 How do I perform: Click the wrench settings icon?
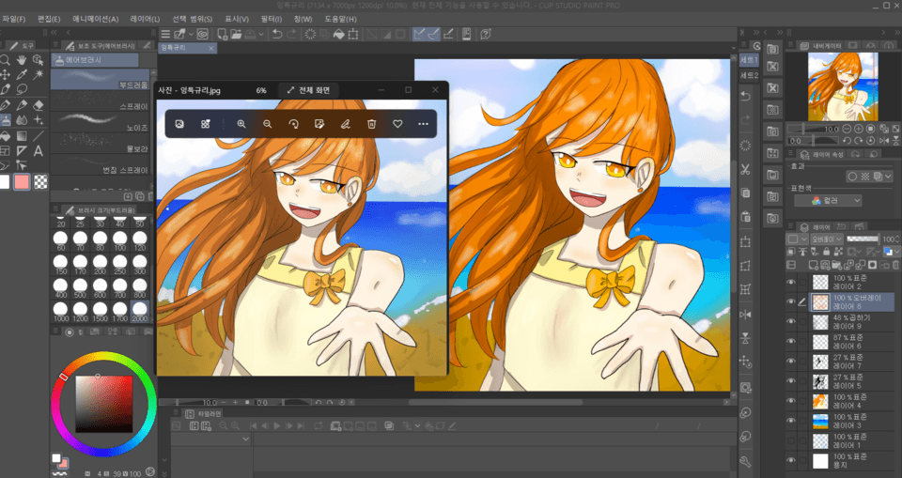click(x=745, y=461)
